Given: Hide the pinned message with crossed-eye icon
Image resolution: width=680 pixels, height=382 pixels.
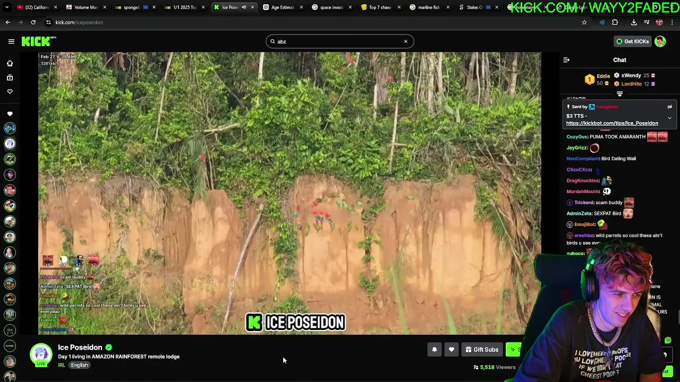Looking at the screenshot, I should point(669,107).
